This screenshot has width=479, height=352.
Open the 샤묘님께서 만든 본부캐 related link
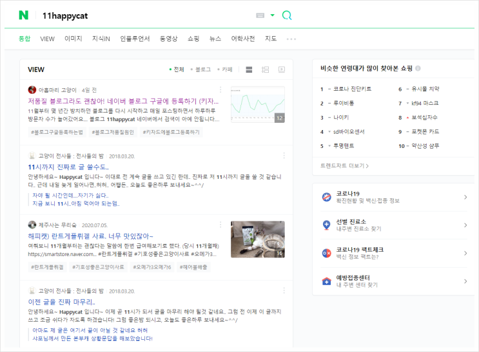click(93, 338)
